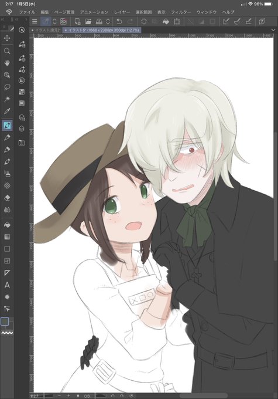Click the main drawing color swatch
Screen dimensions: 278x399
tap(5, 322)
